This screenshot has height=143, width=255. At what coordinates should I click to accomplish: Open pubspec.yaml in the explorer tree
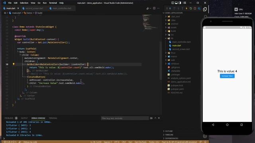tap(177, 89)
